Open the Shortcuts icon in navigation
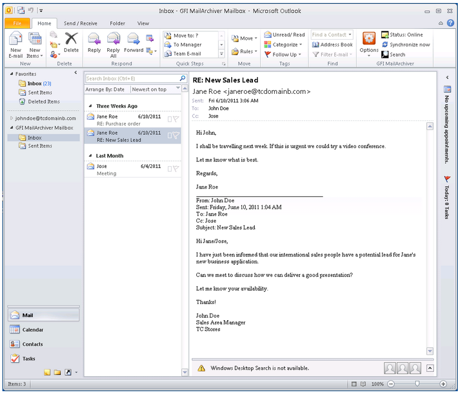This screenshot has width=459, height=393. click(68, 373)
